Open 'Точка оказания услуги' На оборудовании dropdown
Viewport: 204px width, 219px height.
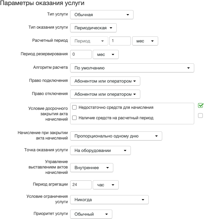pos(100,150)
